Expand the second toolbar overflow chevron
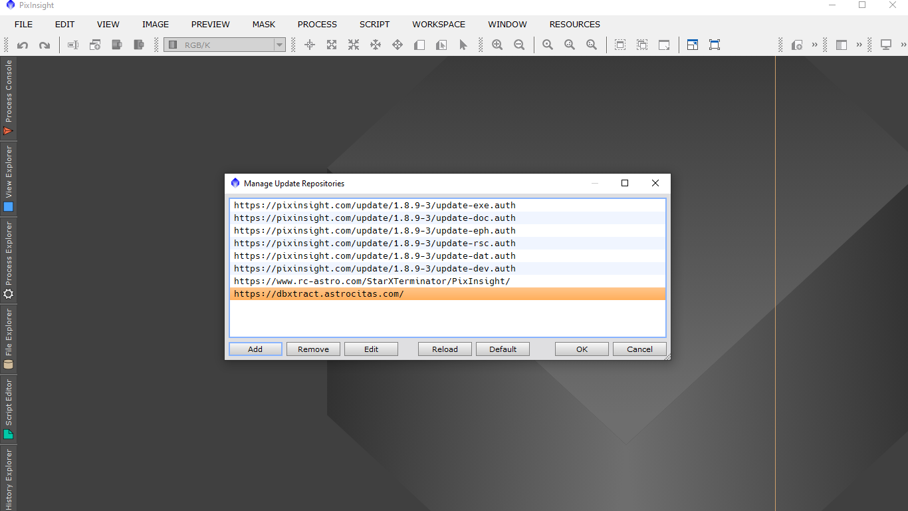Viewport: 908px width, 511px height. (859, 45)
